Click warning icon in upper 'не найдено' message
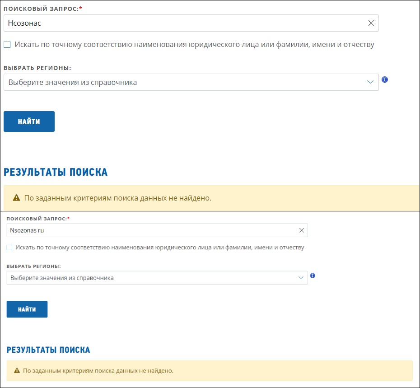This screenshot has width=420, height=388. pos(17,198)
